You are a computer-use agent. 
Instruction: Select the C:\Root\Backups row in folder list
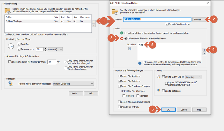point(48,21)
